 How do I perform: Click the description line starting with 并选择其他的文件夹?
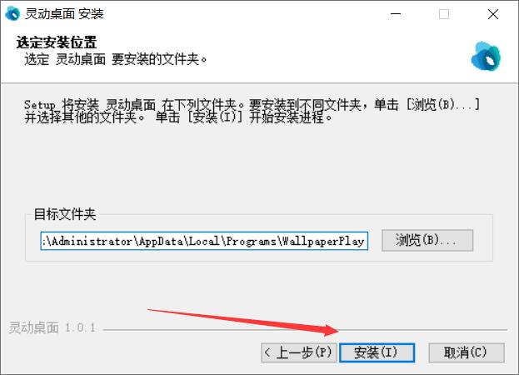pos(178,117)
